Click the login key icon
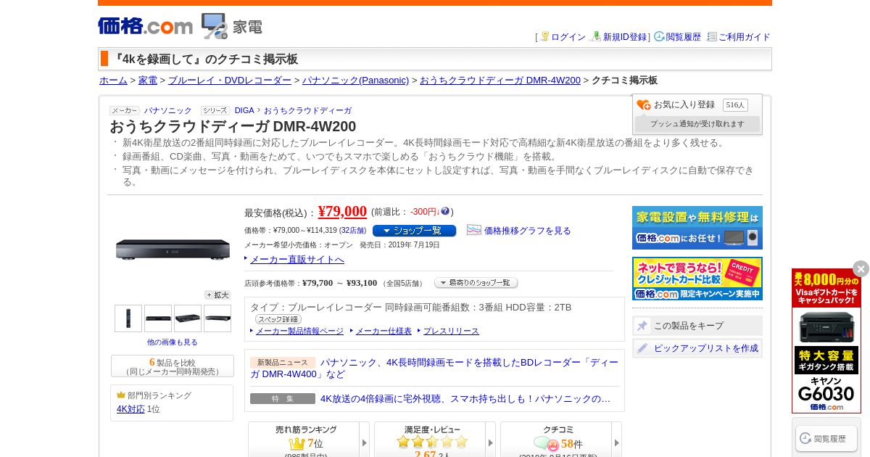The width and height of the screenshot is (870, 457). pyautogui.click(x=544, y=36)
